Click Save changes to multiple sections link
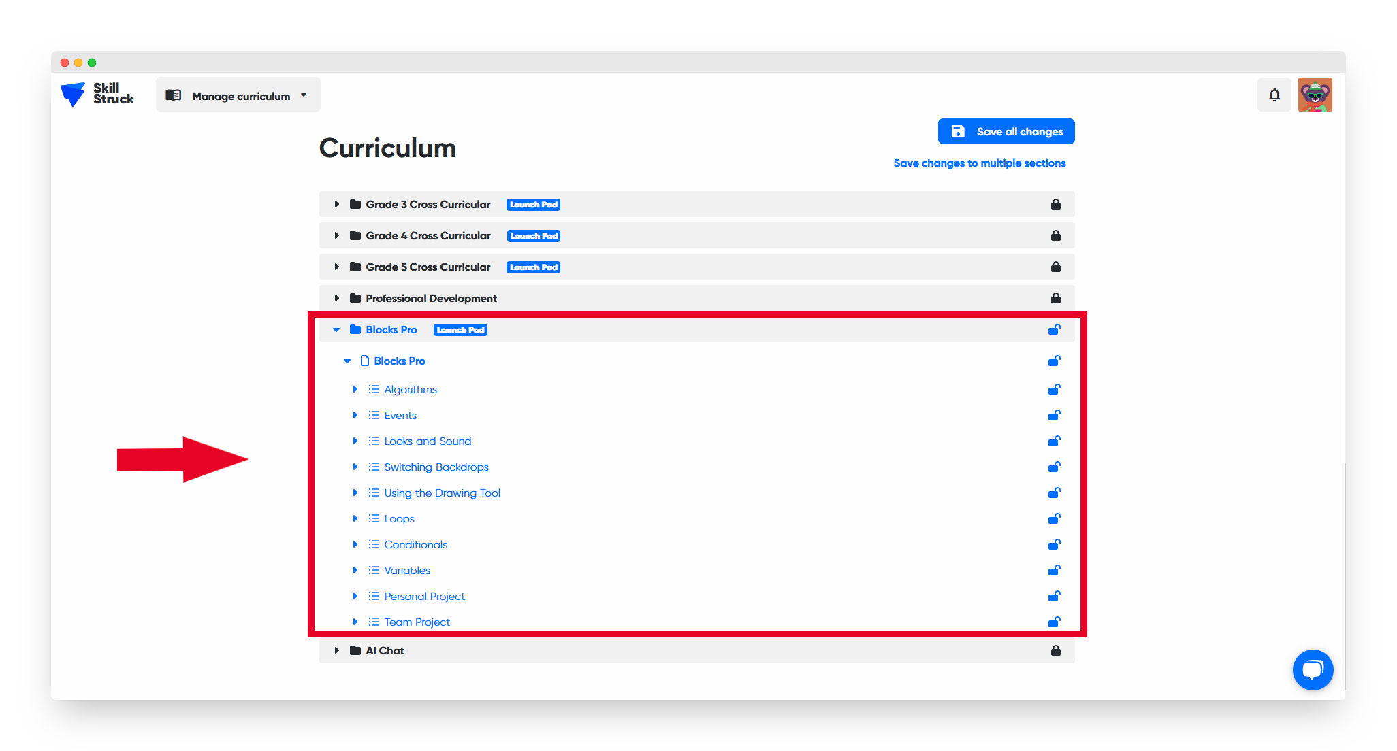The image size is (1397, 751). point(979,163)
